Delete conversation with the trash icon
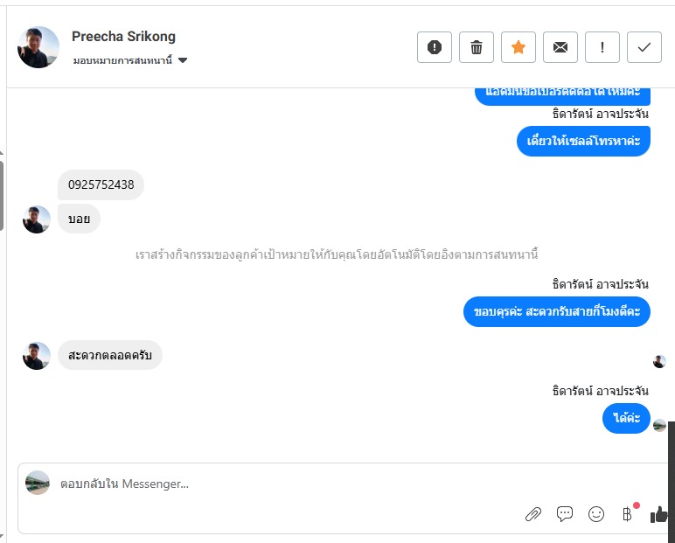 click(477, 47)
